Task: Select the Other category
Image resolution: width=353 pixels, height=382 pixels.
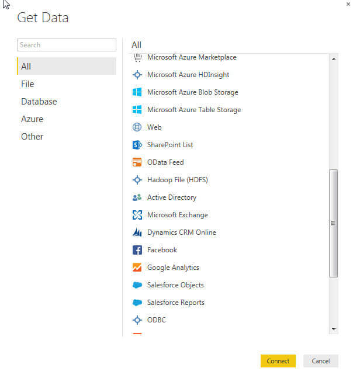Action: point(32,137)
